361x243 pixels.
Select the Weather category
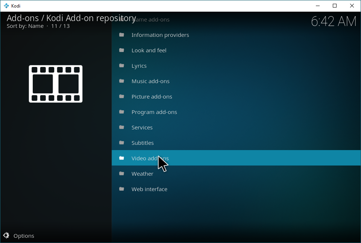[x=236, y=173]
